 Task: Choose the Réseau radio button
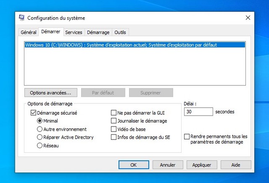click(40, 146)
